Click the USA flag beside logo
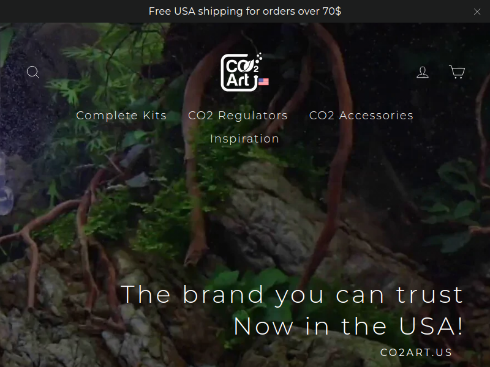Screen dimensions: 490x367 coord(264,82)
